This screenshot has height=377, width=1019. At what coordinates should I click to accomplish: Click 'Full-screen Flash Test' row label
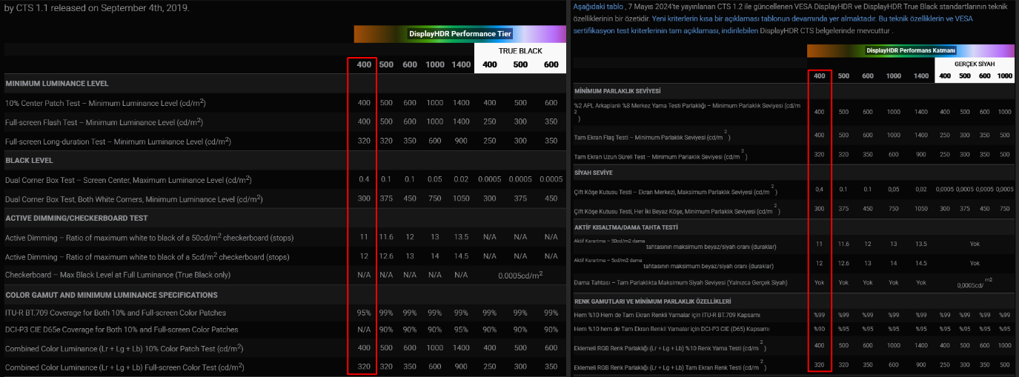tap(104, 121)
